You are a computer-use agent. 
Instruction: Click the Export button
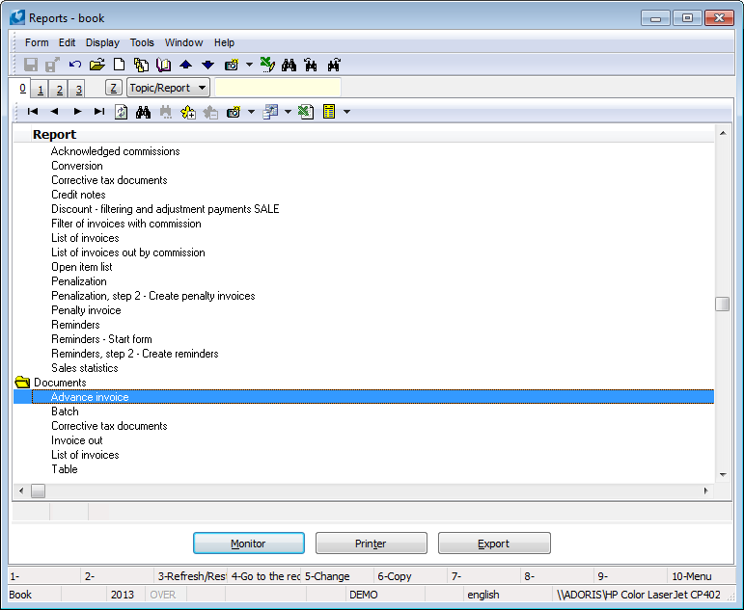tap(494, 544)
